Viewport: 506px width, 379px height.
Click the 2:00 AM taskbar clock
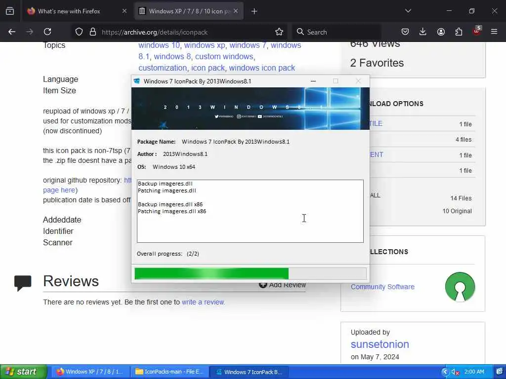point(474,372)
